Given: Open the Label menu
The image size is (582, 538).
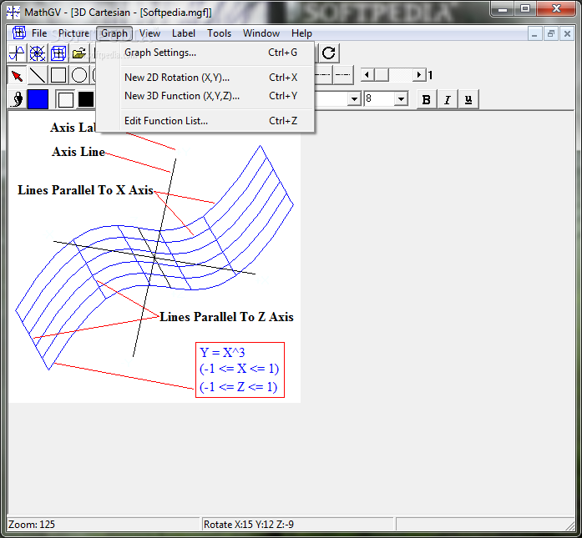Looking at the screenshot, I should click(x=184, y=33).
